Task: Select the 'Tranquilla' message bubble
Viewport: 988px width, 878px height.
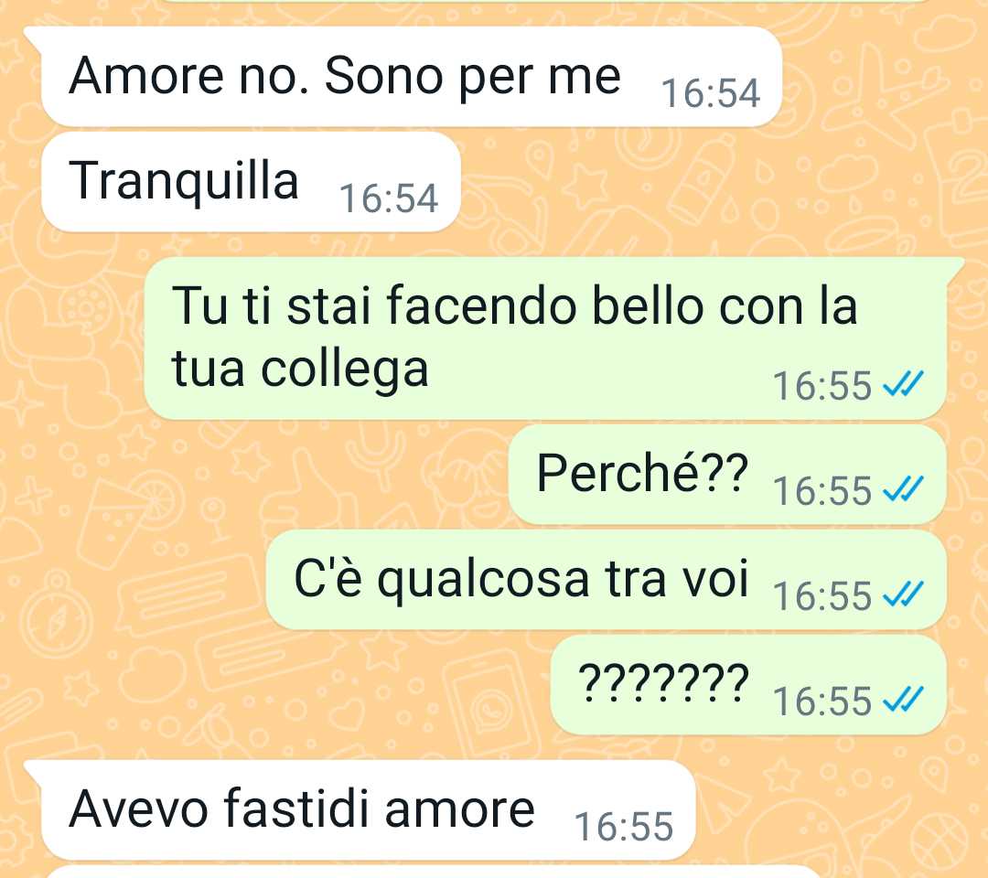Action: (251, 182)
